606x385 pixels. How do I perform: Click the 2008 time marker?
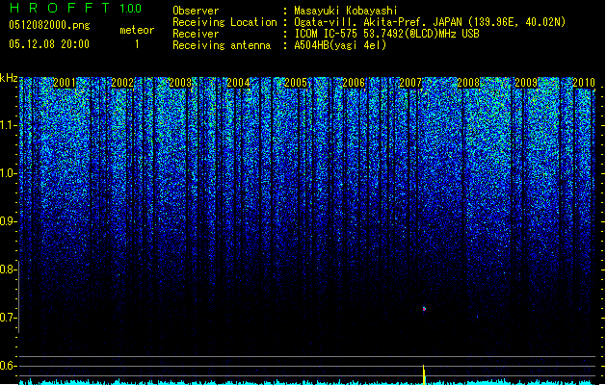click(x=468, y=83)
